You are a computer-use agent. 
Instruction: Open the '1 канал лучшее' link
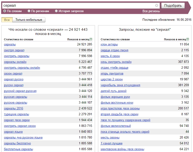pos(112,143)
